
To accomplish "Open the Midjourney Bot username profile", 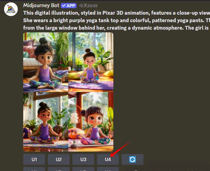I will click(41, 5).
